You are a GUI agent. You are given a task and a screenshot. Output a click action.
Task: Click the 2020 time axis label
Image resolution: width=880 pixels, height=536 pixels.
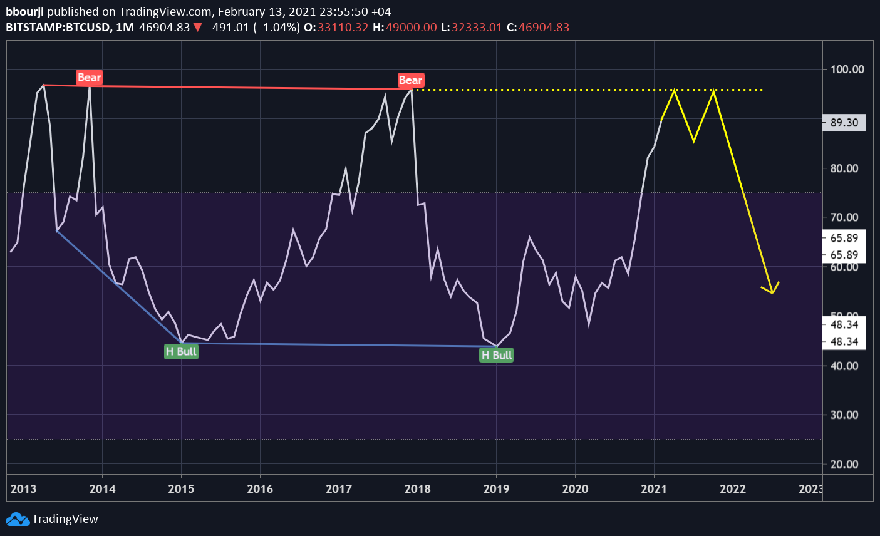(576, 489)
